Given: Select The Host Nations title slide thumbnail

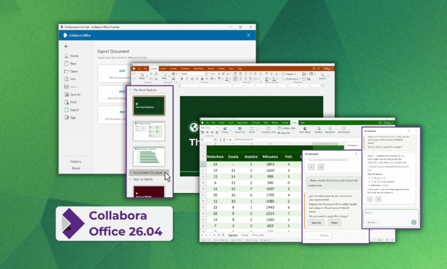Looking at the screenshot, I should pyautogui.click(x=149, y=106).
